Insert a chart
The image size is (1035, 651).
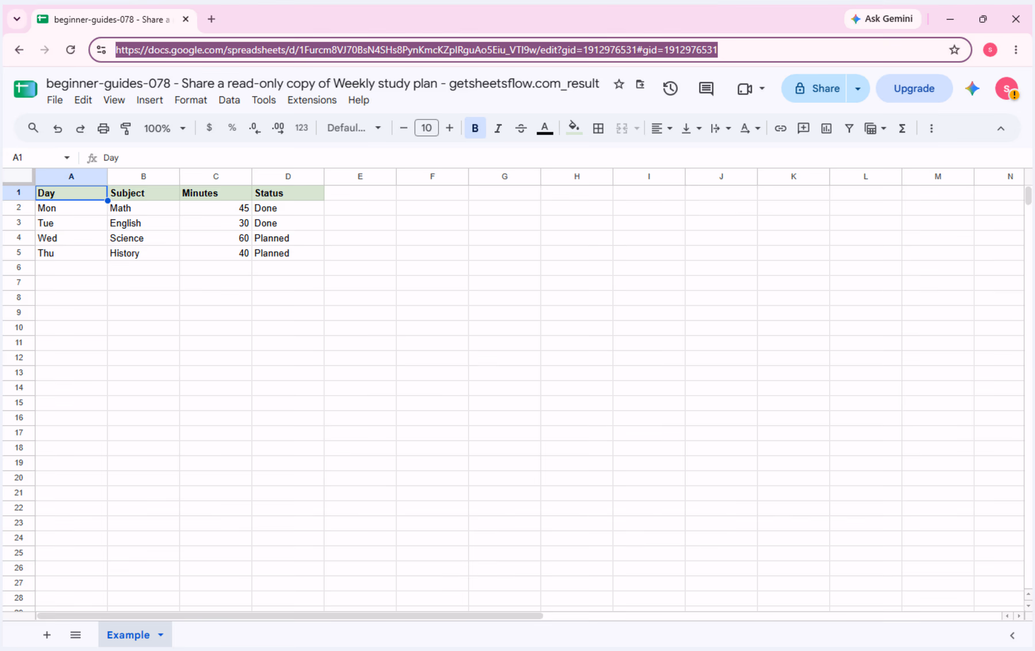(x=826, y=128)
